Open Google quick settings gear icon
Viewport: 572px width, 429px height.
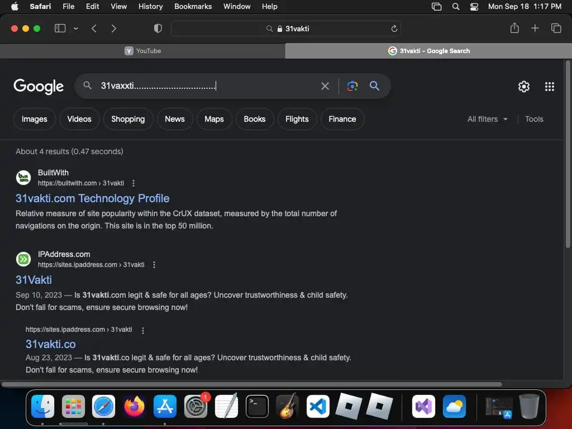pos(524,87)
